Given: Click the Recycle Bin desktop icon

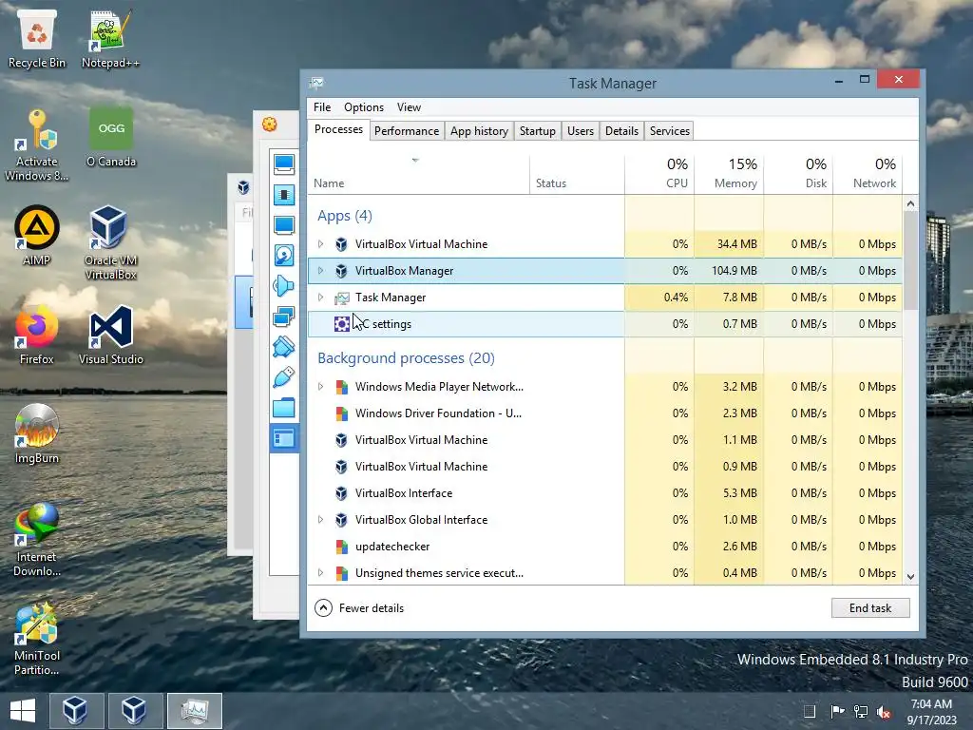Looking at the screenshot, I should (x=37, y=39).
